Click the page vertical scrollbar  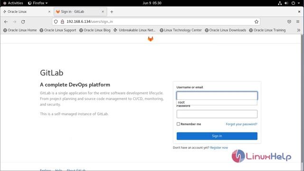coord(302,99)
